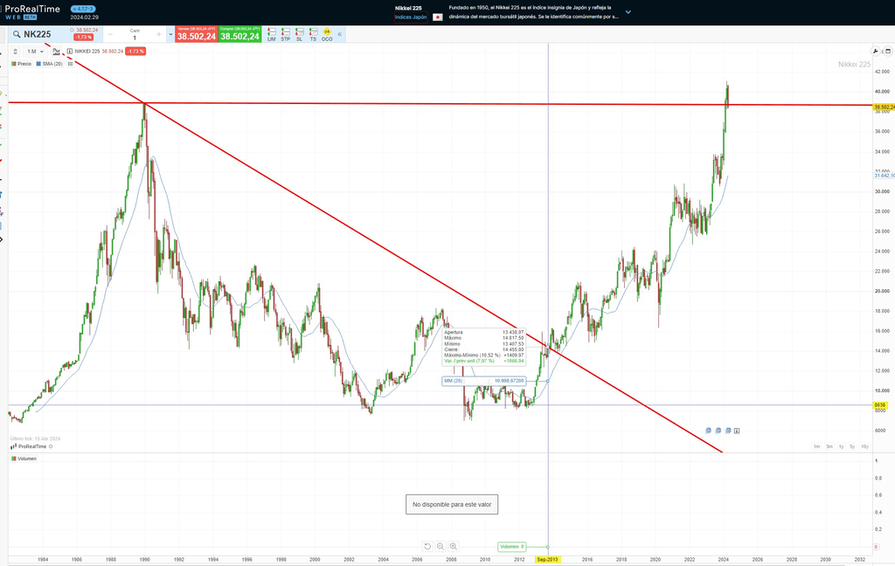The image size is (895, 566).
Task: Click the NIKKEI 225 info icon
Action: click(x=70, y=52)
